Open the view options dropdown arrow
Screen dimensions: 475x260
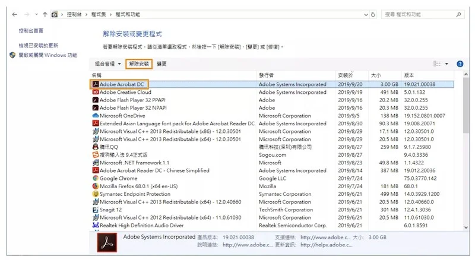pos(446,64)
